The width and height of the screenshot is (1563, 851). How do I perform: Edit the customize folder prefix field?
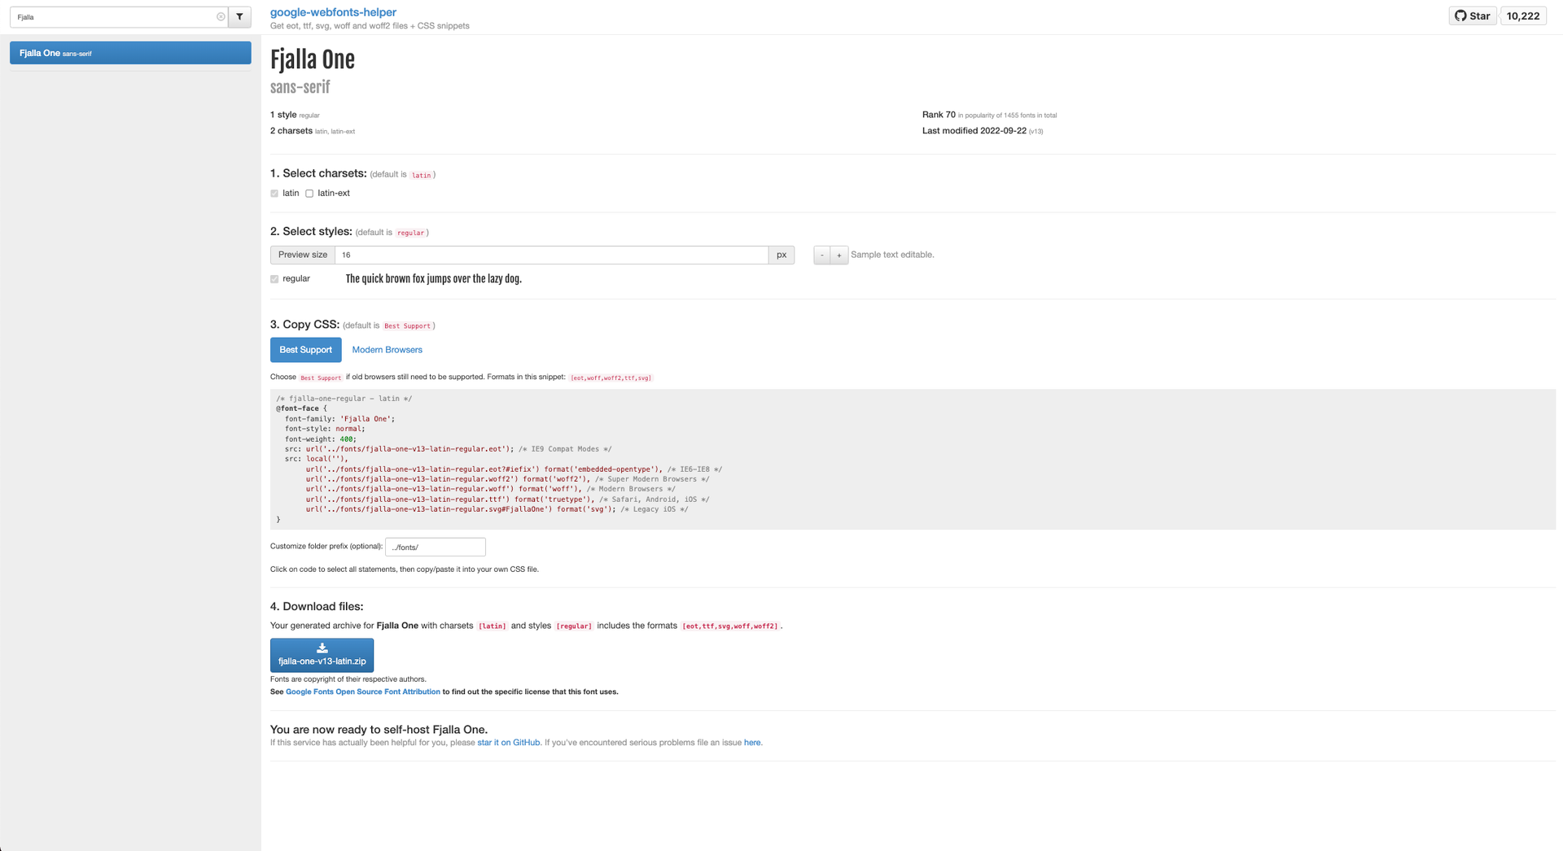pyautogui.click(x=436, y=547)
